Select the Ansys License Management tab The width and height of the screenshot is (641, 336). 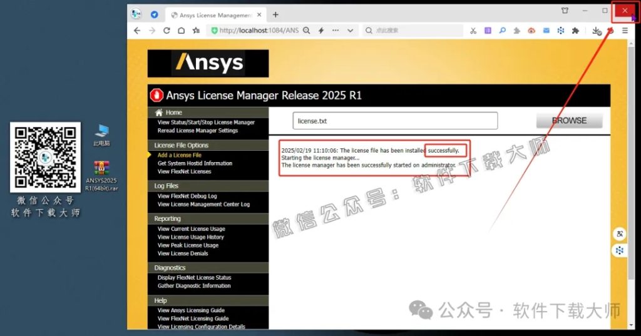pyautogui.click(x=215, y=15)
